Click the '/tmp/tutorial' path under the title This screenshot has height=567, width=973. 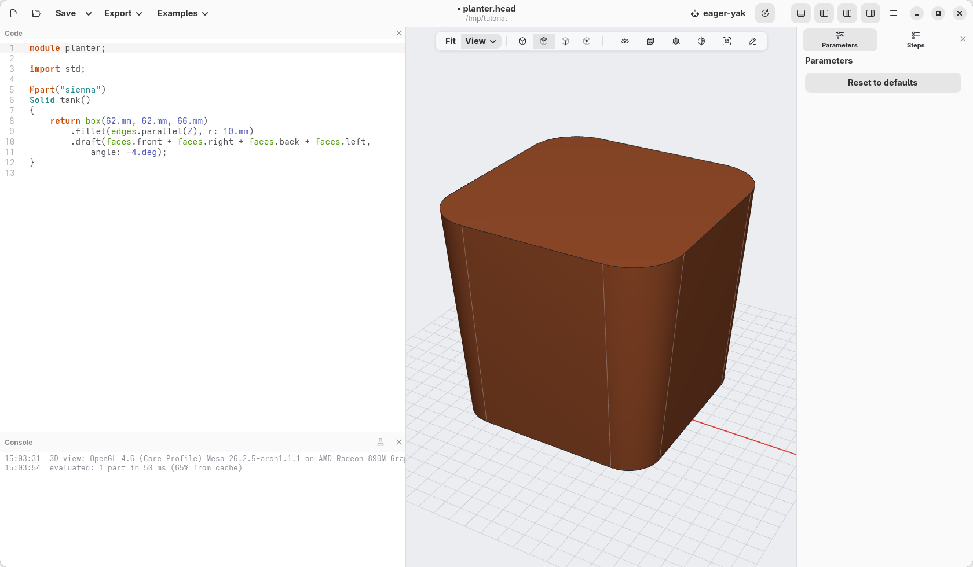pos(487,19)
